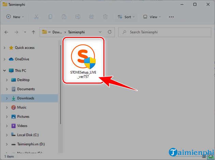Viewport: 215px width, 160px height.
Task: Expand the Downloads folder node
Action: click(7, 98)
